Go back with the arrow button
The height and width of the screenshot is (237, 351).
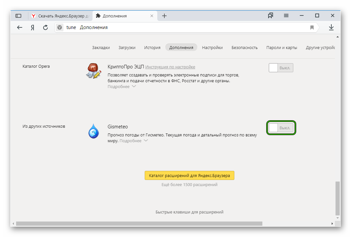click(x=20, y=27)
